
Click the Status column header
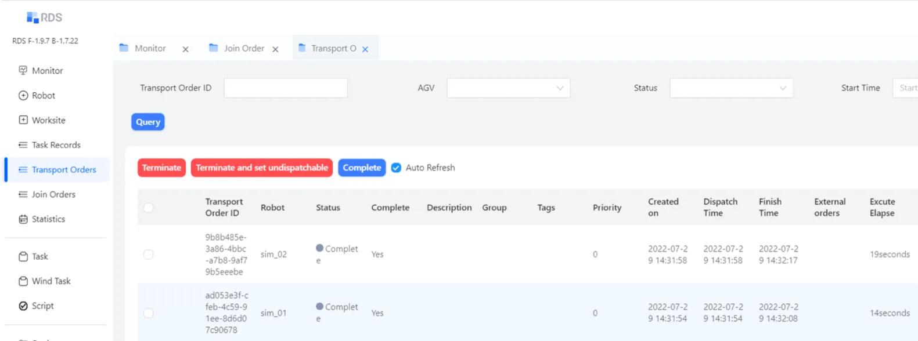pyautogui.click(x=328, y=208)
